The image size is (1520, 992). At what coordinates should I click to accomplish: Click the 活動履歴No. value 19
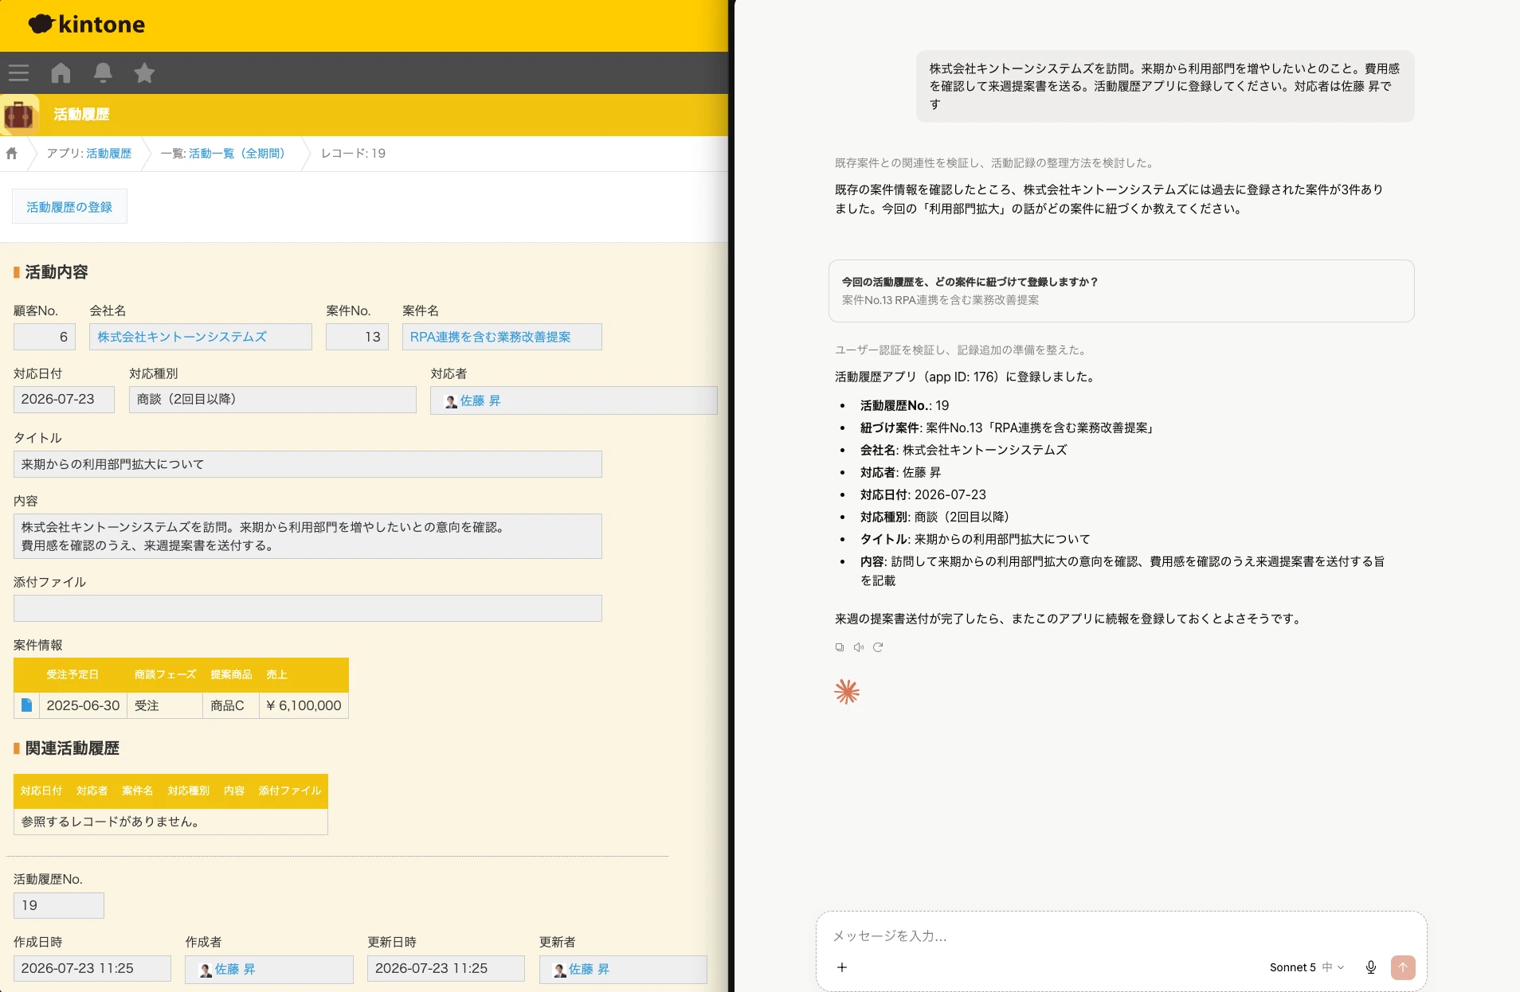pos(59,905)
